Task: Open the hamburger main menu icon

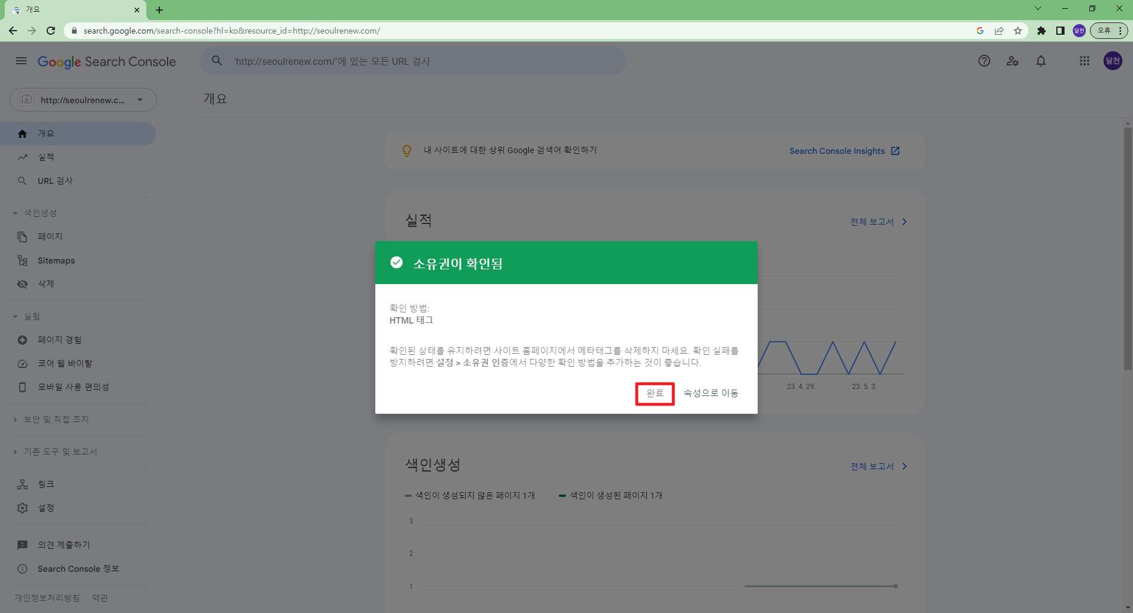Action: tap(21, 61)
